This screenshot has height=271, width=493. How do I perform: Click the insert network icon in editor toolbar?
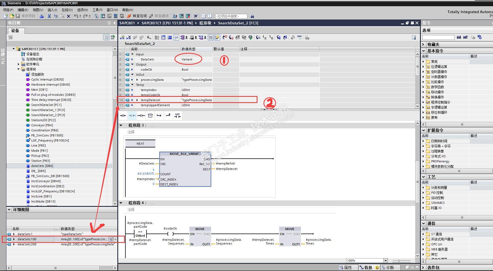[x=122, y=37]
